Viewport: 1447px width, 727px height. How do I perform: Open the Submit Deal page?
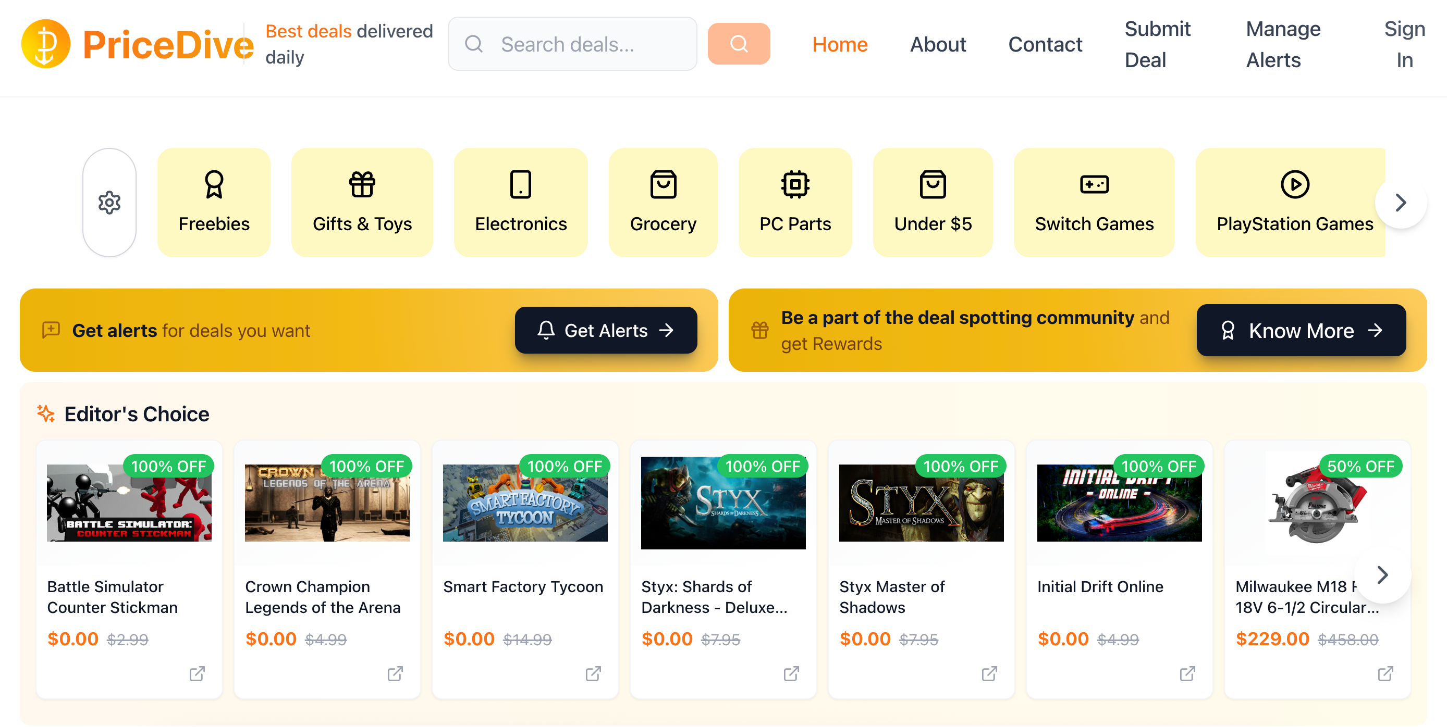point(1157,44)
